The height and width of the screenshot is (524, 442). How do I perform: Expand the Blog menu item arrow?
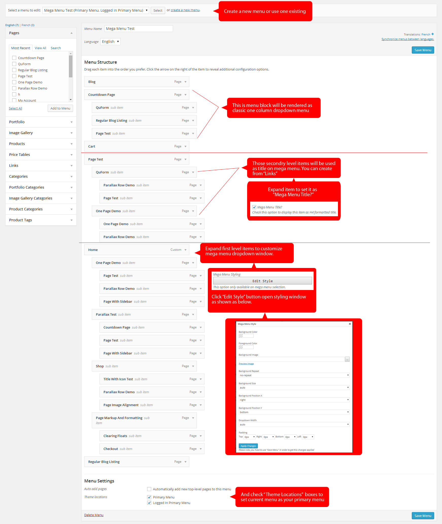click(x=185, y=82)
